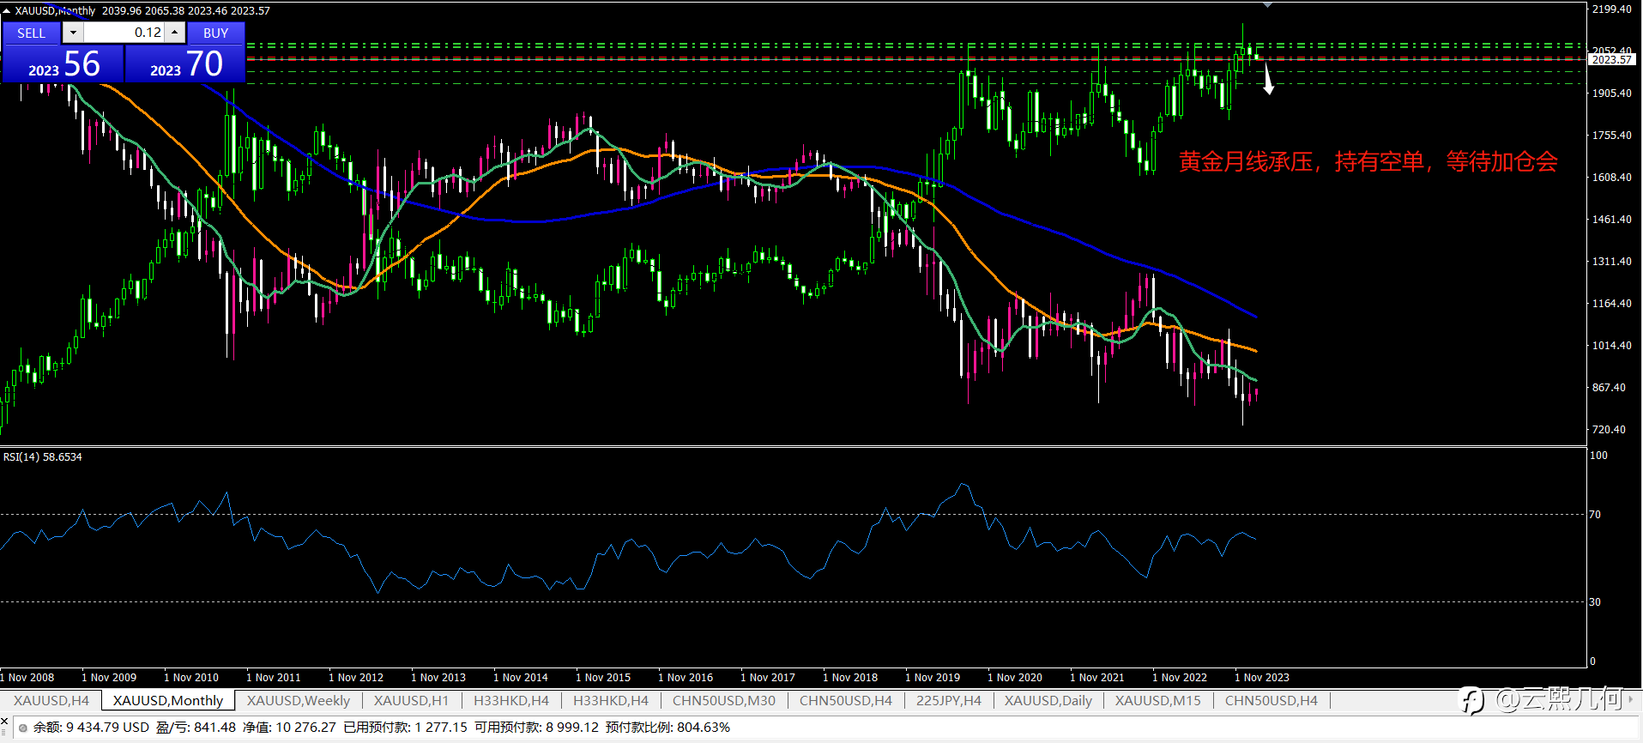Click the profit/loss value 盈/亏: 841.48
Viewport: 1643px width, 743px height.
point(196,728)
